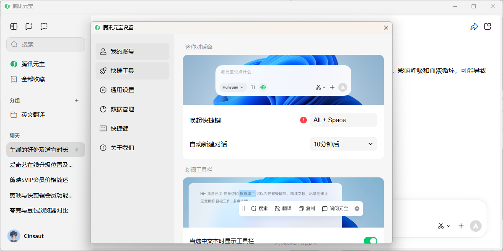Screen dimensions: 503x251
Task: Open chat 剪映与快剪辑会员功能...
Action: coord(41,195)
